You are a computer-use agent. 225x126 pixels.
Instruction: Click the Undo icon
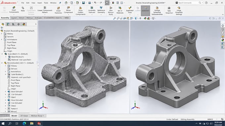pos(95,3)
